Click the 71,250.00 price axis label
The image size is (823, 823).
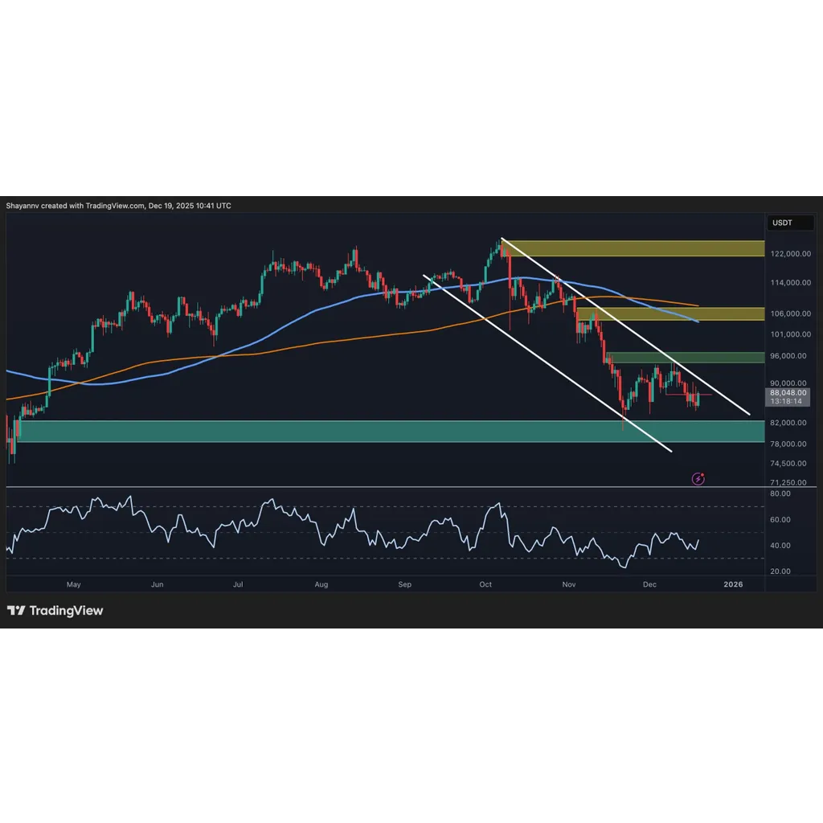click(788, 482)
